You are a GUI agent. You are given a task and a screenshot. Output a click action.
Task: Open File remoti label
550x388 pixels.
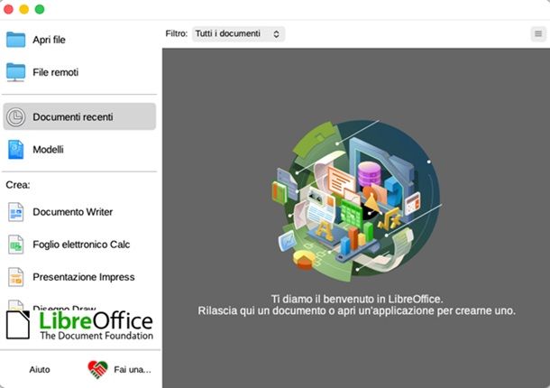click(55, 72)
